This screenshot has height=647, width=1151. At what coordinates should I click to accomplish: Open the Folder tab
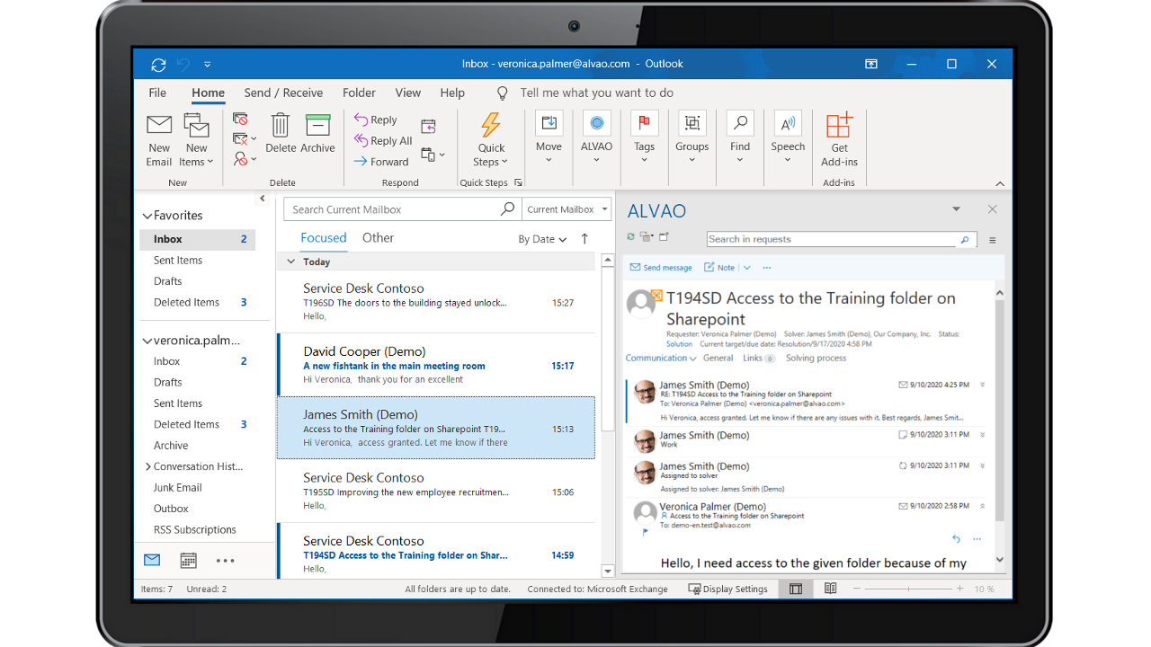click(359, 93)
